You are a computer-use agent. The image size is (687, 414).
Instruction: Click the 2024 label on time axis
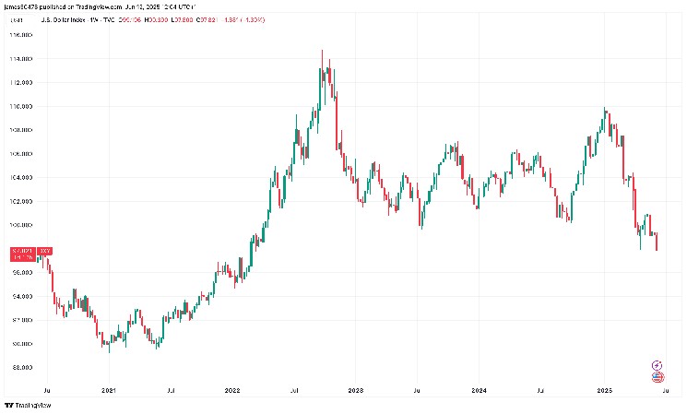pyautogui.click(x=479, y=390)
